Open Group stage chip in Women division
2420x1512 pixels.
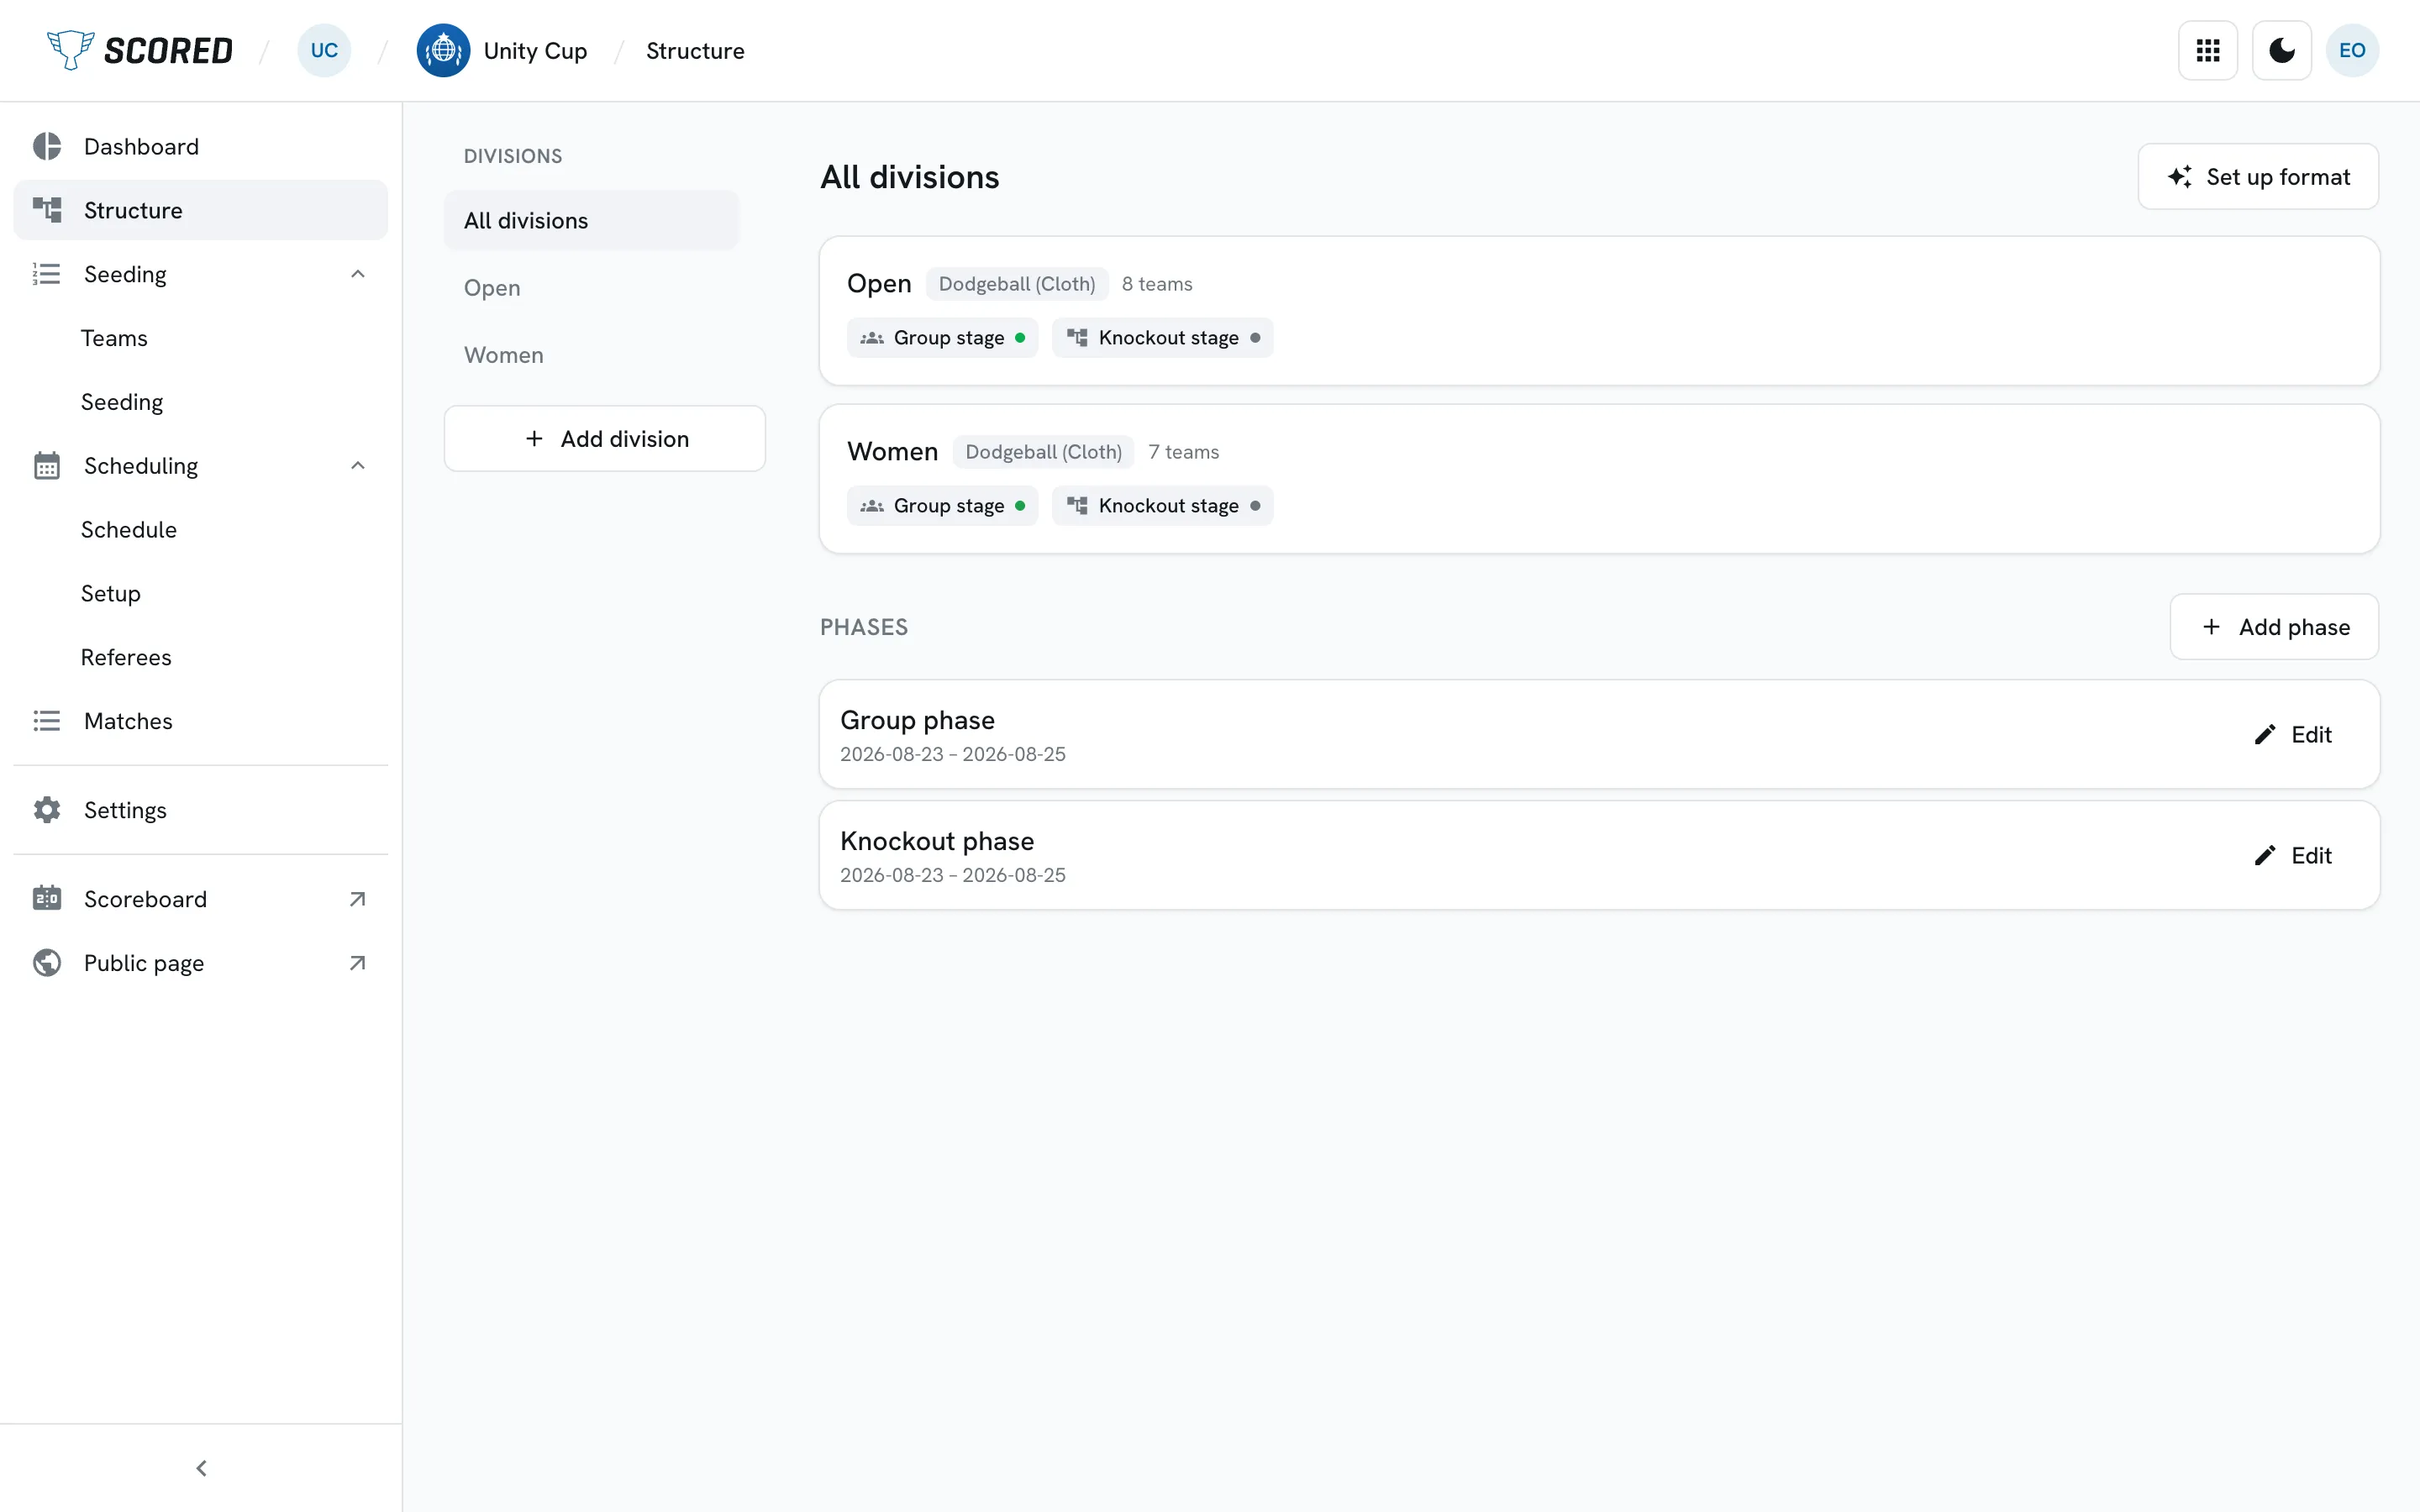pos(942,506)
